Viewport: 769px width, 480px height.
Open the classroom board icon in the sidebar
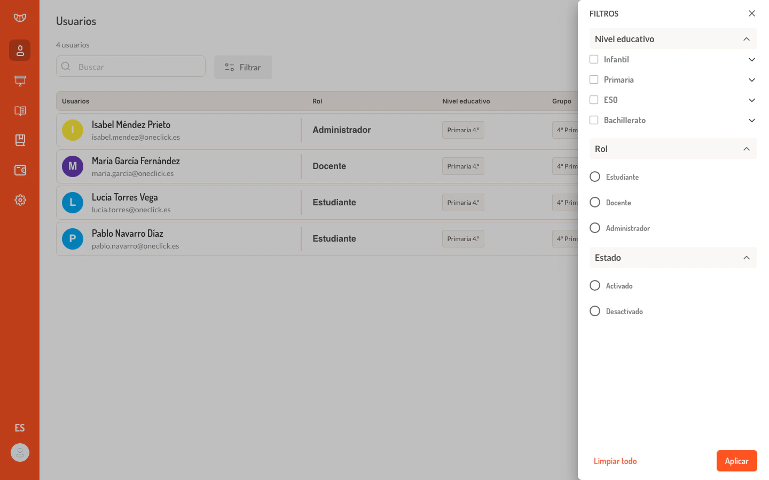click(20, 81)
